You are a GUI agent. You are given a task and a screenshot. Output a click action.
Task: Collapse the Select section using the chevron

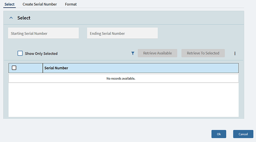[x=11, y=18]
